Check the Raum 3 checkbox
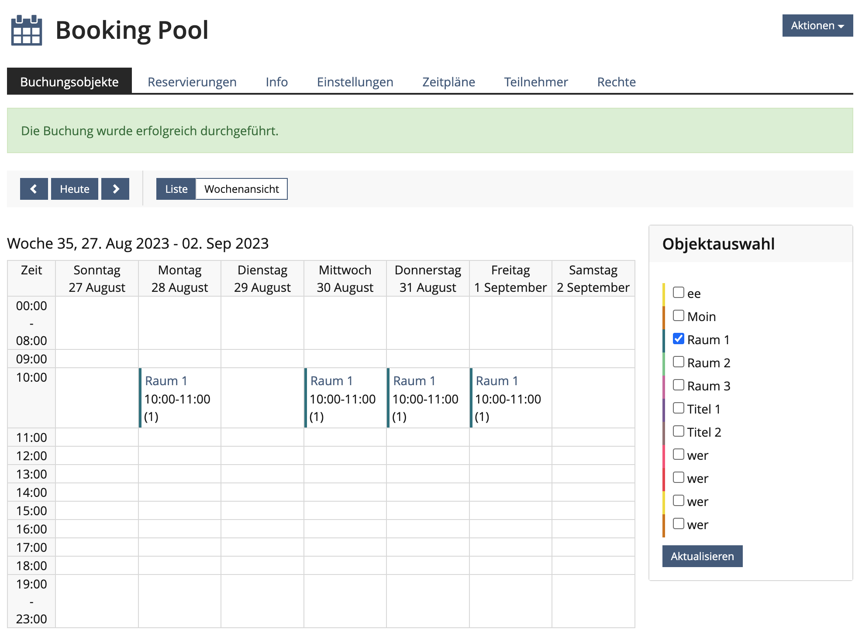The height and width of the screenshot is (643, 862). click(678, 385)
